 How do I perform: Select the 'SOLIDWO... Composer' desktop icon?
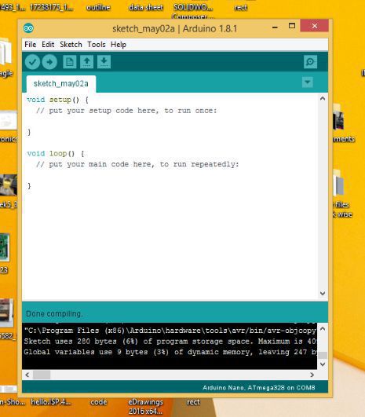[x=193, y=11]
